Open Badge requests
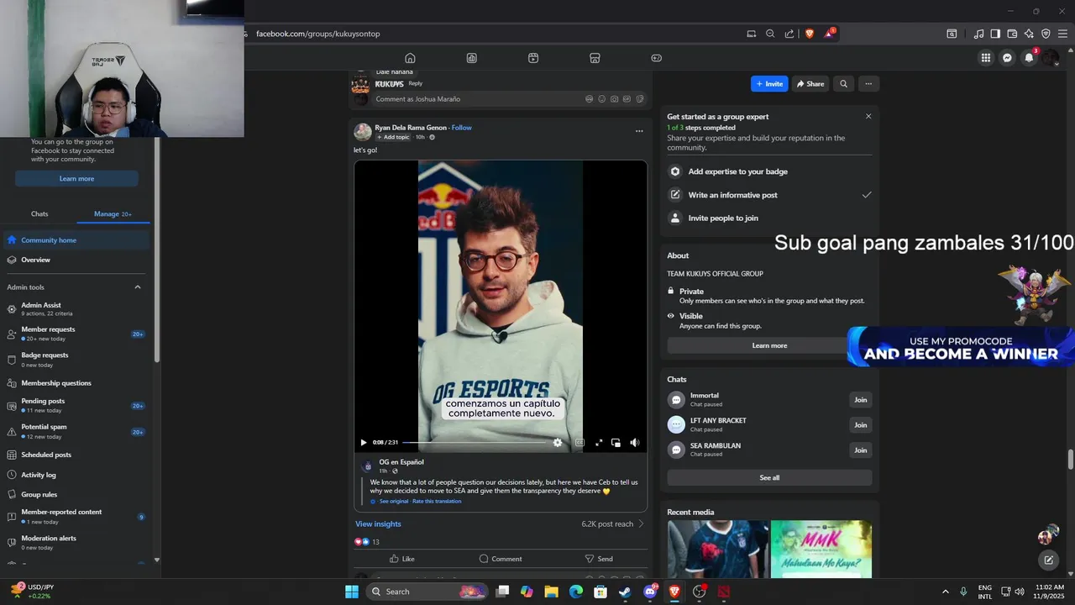 [x=76, y=360]
